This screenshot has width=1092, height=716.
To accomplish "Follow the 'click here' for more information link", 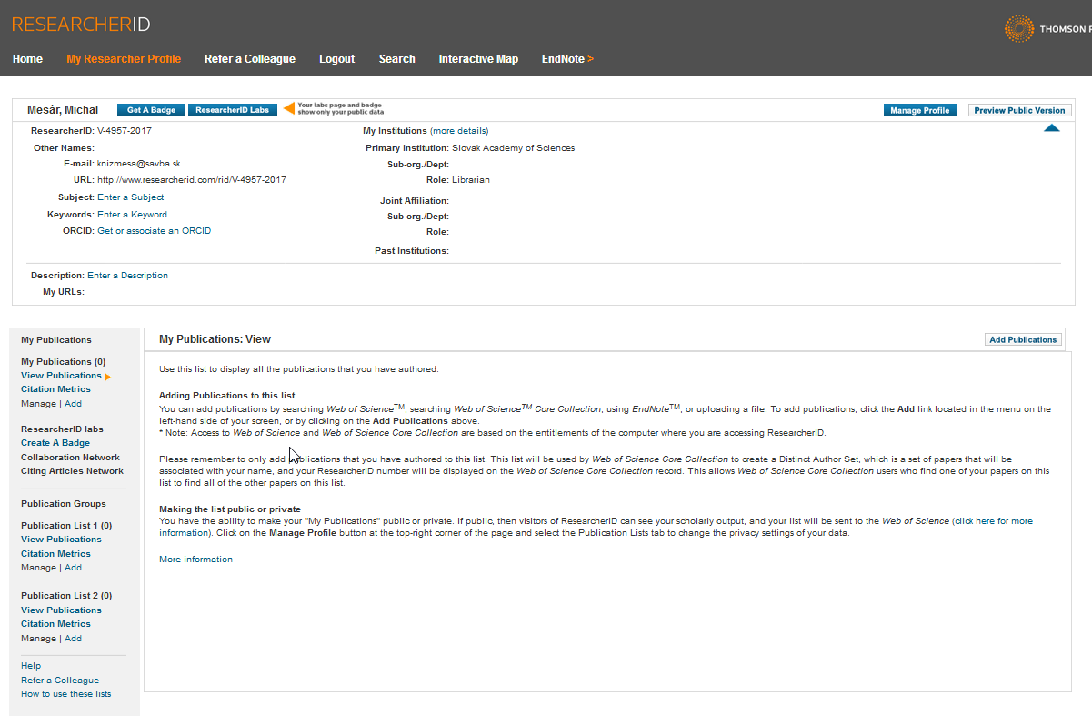I will (974, 521).
